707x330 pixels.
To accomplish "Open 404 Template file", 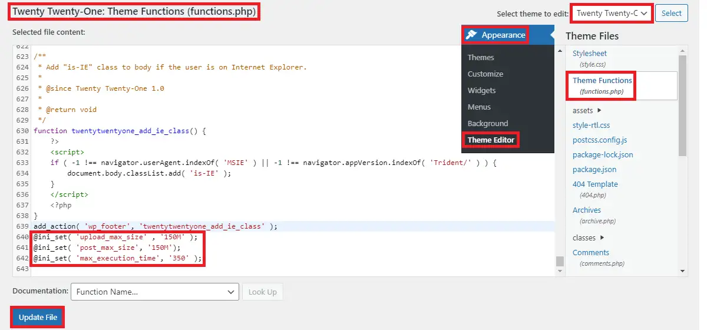I will (595, 184).
